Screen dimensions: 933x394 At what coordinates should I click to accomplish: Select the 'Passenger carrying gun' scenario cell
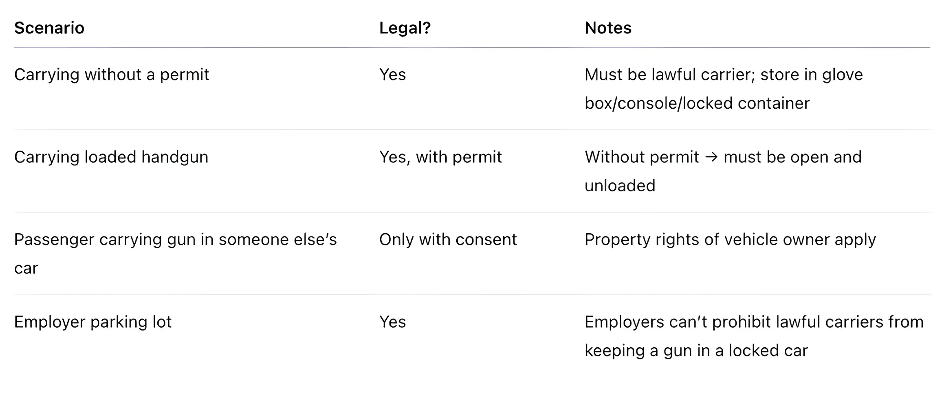pyautogui.click(x=175, y=240)
